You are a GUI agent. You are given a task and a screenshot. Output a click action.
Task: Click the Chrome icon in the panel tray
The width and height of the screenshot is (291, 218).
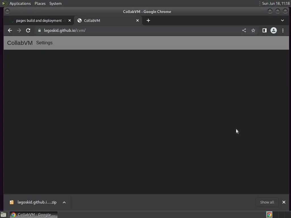click(269, 215)
